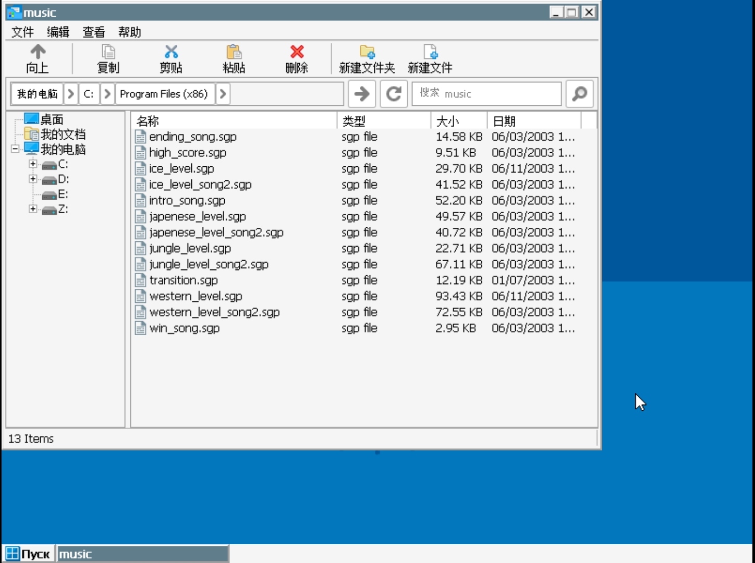Click the 我的电脑 breadcrumb button
Screen dimensions: 755x563
(37, 94)
